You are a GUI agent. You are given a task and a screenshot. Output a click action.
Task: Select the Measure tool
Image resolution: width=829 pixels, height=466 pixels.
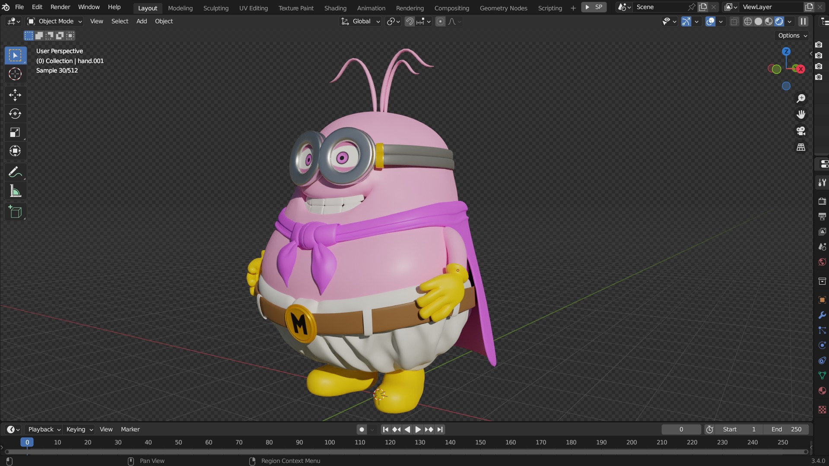[x=15, y=191]
